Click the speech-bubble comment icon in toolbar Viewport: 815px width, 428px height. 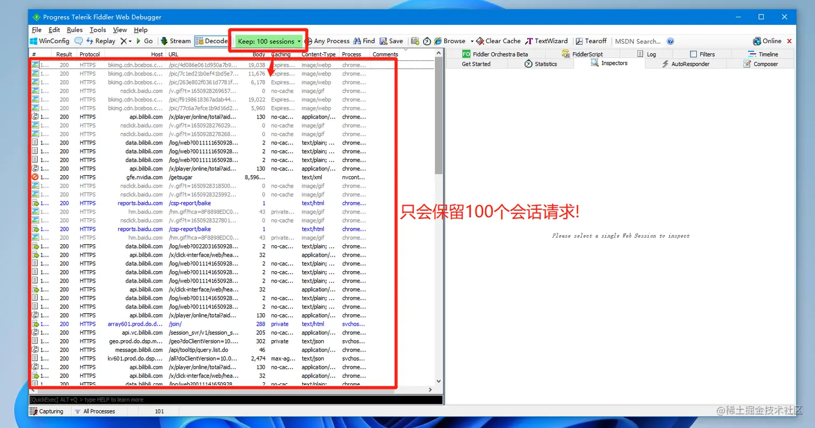pyautogui.click(x=79, y=41)
